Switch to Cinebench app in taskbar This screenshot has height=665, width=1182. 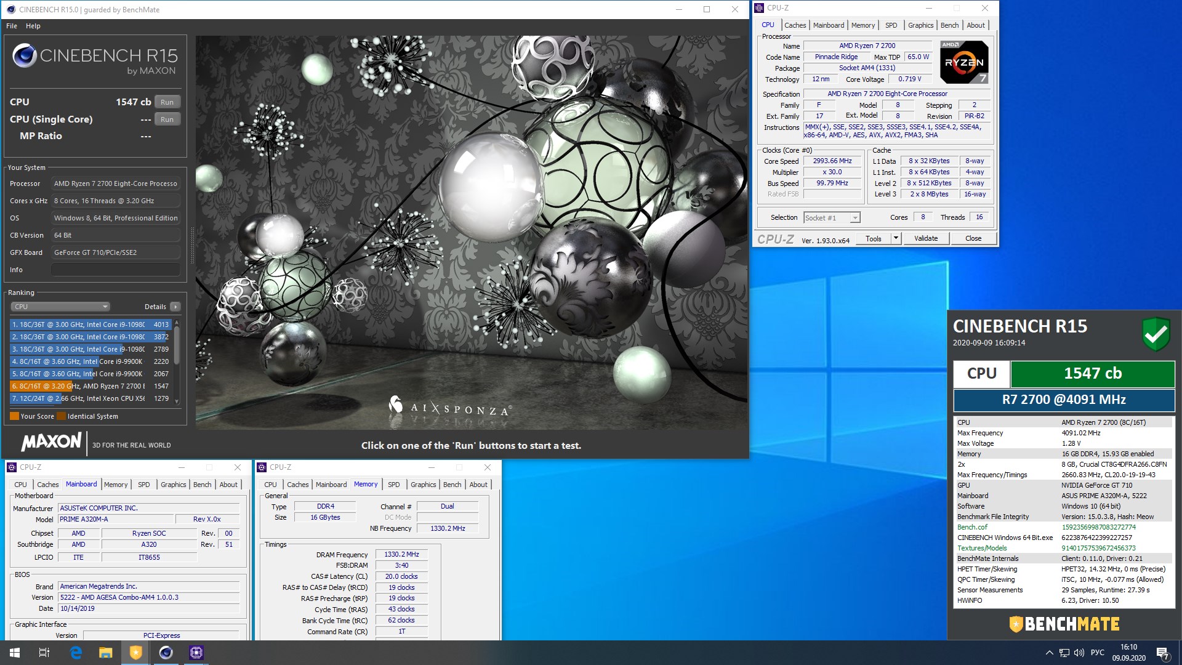pos(166,653)
